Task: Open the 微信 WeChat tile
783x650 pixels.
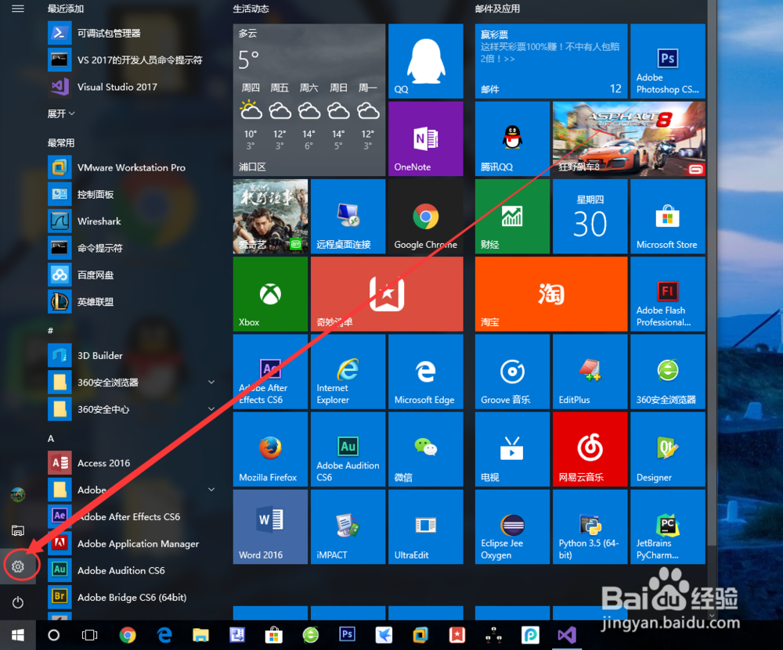Action: [x=425, y=449]
